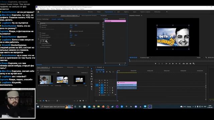Toggle Motion fx effect on or off
Screen dimensions: 214x120
tap(39, 23)
